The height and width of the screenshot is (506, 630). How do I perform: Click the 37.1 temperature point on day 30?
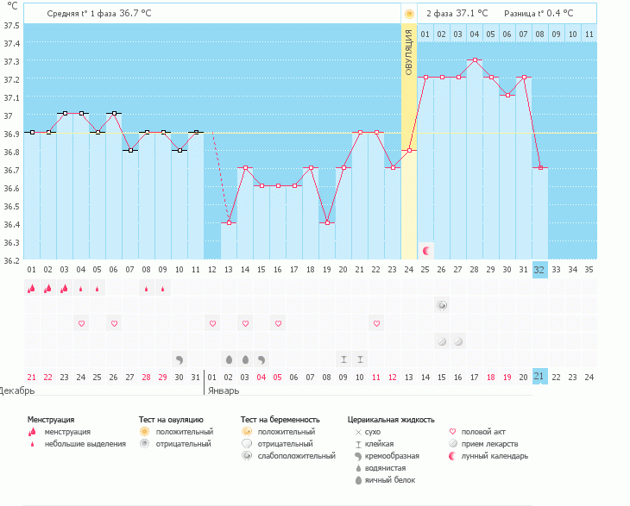click(x=507, y=95)
